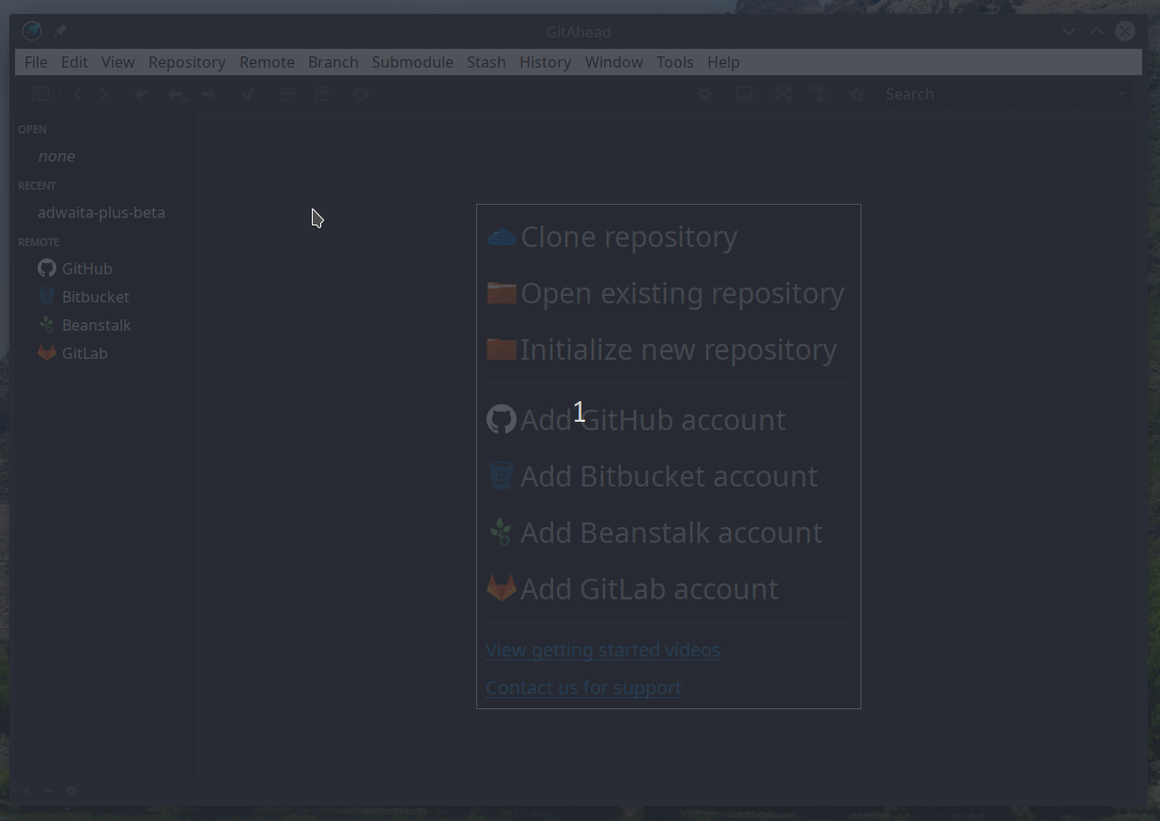This screenshot has height=821, width=1160.
Task: Open the Branch menu
Action: (333, 62)
